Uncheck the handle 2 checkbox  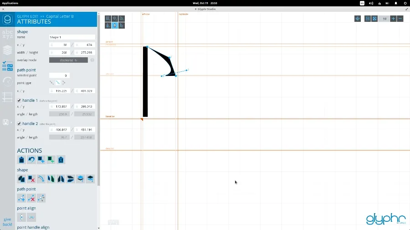19,124
